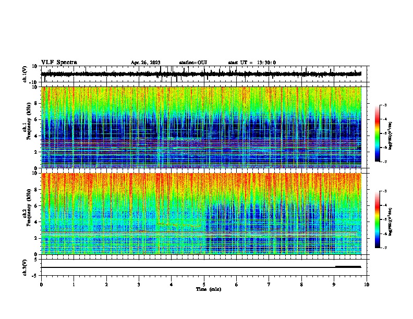
Task: Click the '-3' label on ch.1 colorbar
Action: coord(384,105)
